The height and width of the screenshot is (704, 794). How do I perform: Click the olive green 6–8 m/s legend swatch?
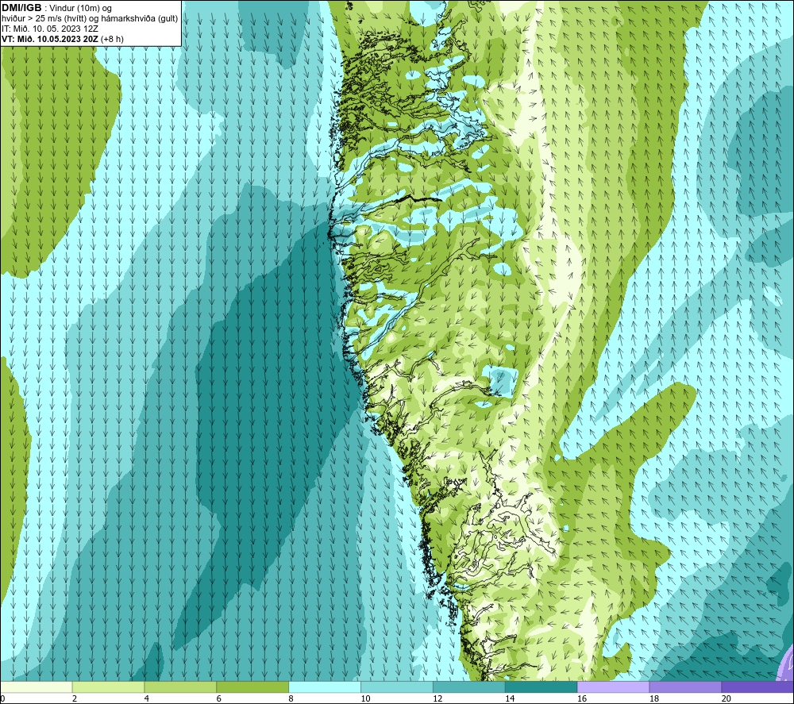tap(252, 687)
